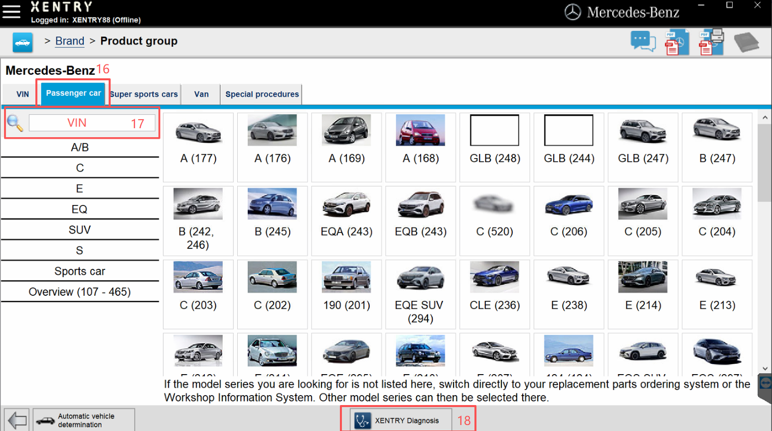The image size is (772, 431).
Task: Select the SUV category in sidebar
Action: (80, 230)
